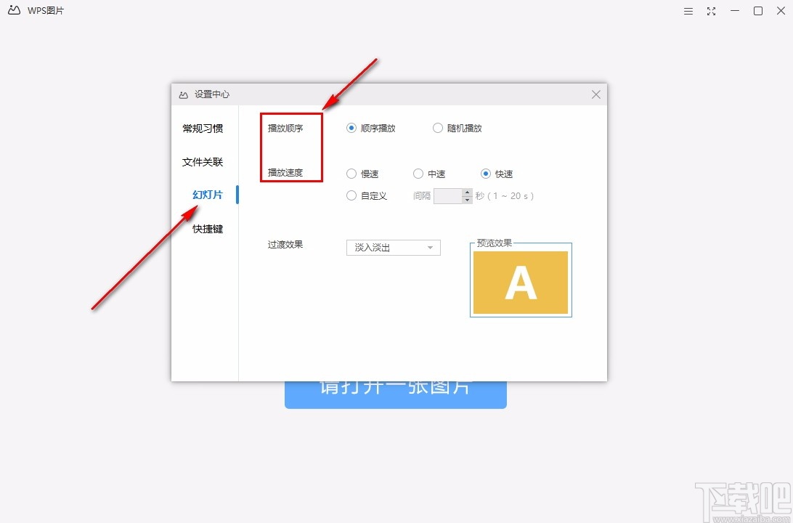Click the 设置中心 dialog header icon
This screenshot has height=523, width=793.
[x=182, y=94]
